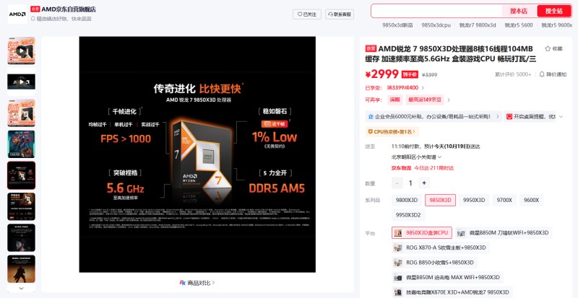Expand the 可再享 promotions chevron
The height and width of the screenshot is (298, 578).
tap(449, 100)
